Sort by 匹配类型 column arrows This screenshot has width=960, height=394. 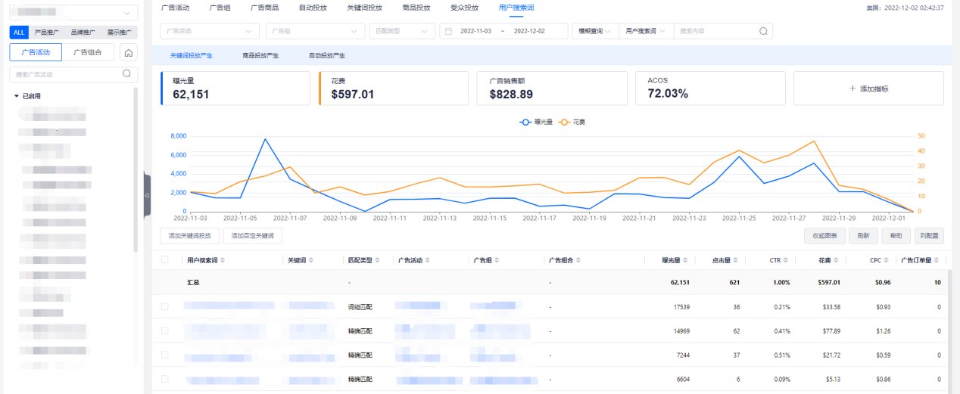point(378,260)
